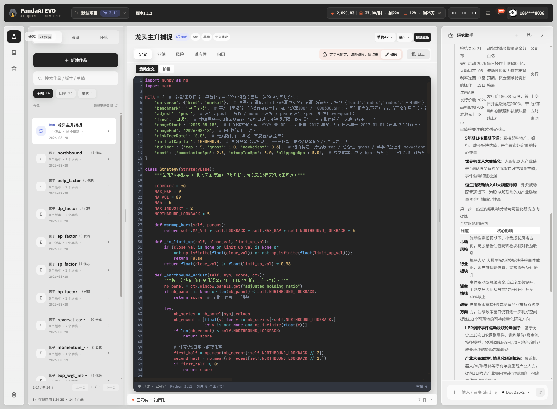
Task: Switch to the 定义 tab
Action: pos(143,54)
